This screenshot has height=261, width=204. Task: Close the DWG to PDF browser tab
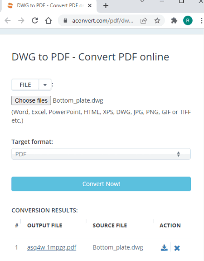(x=90, y=5)
